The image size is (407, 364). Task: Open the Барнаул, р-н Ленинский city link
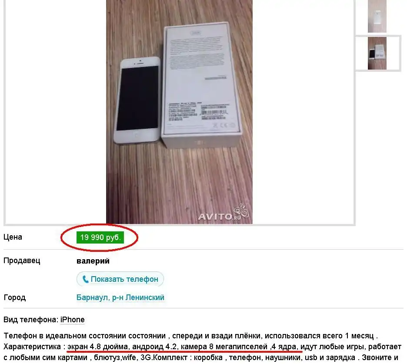click(120, 297)
